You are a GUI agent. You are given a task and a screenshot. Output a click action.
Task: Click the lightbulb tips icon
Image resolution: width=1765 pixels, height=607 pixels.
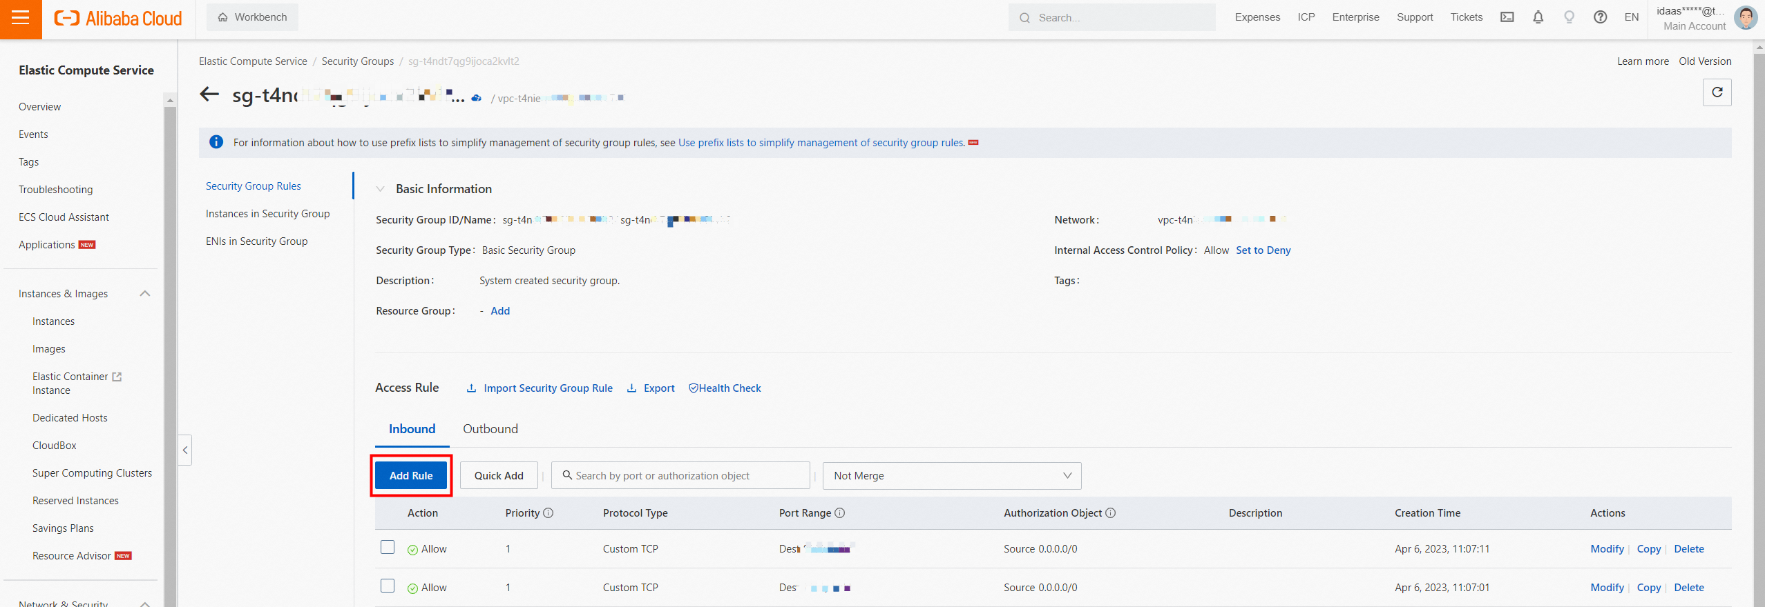coord(1570,17)
